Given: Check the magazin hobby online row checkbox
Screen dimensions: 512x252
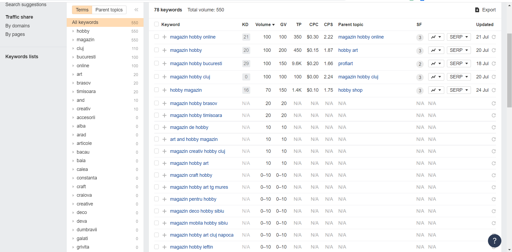Looking at the screenshot, I should [x=156, y=37].
